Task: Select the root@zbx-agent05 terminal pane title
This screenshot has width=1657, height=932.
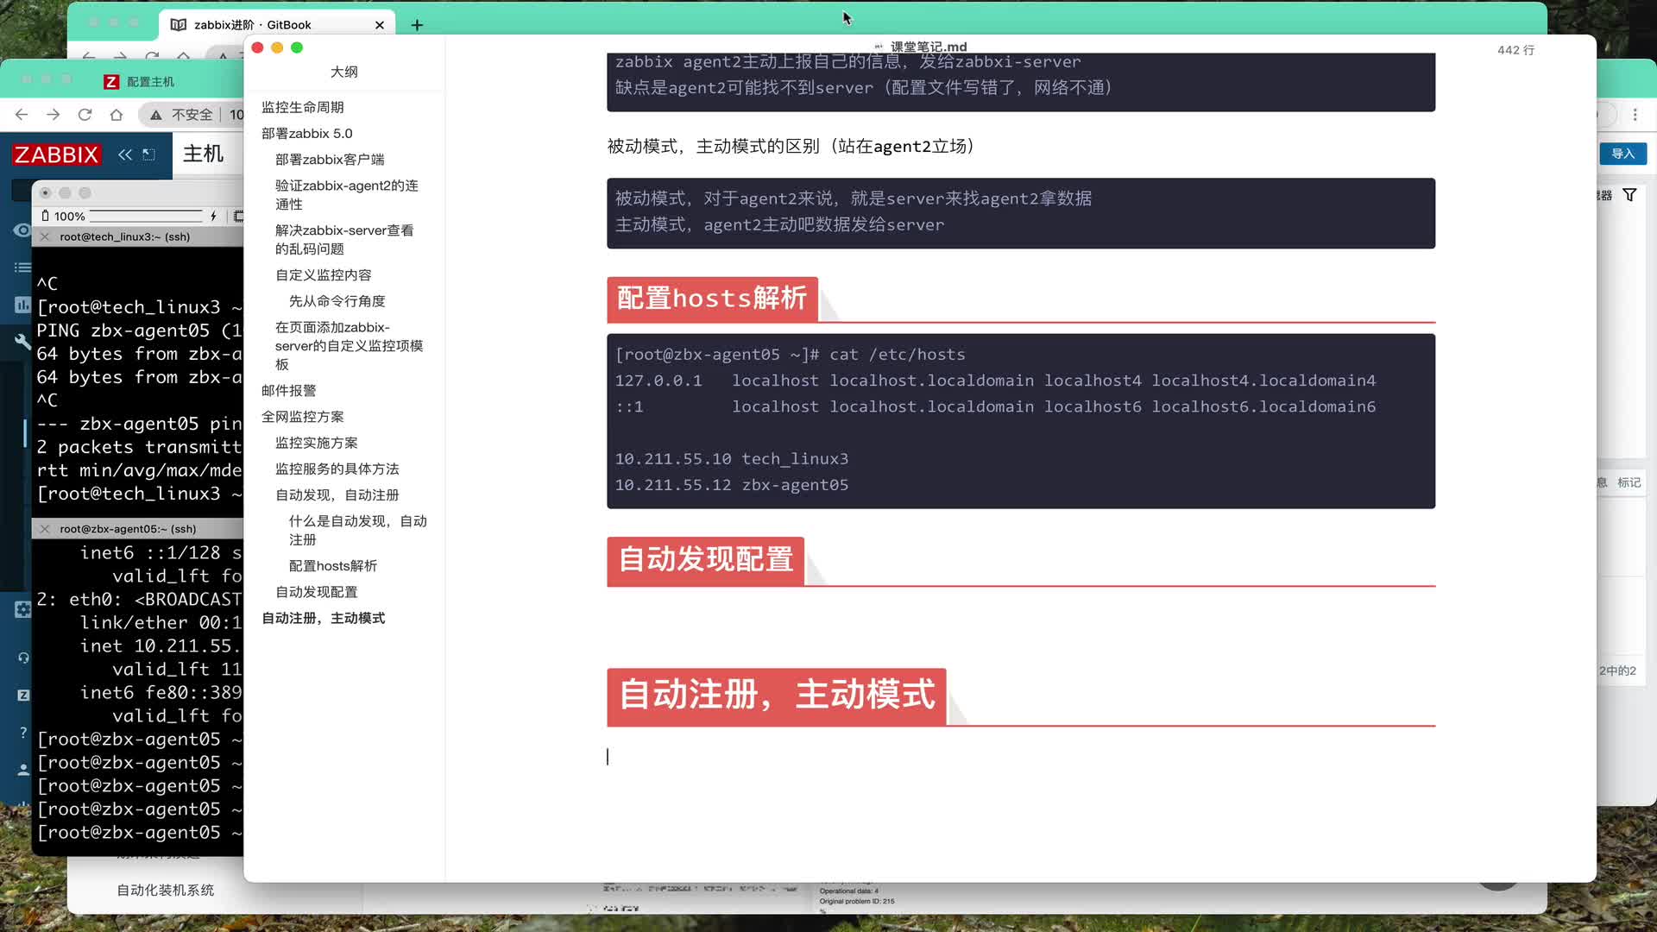Action: tap(128, 529)
